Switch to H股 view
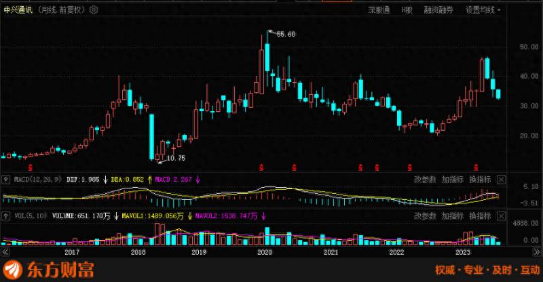 pos(407,10)
